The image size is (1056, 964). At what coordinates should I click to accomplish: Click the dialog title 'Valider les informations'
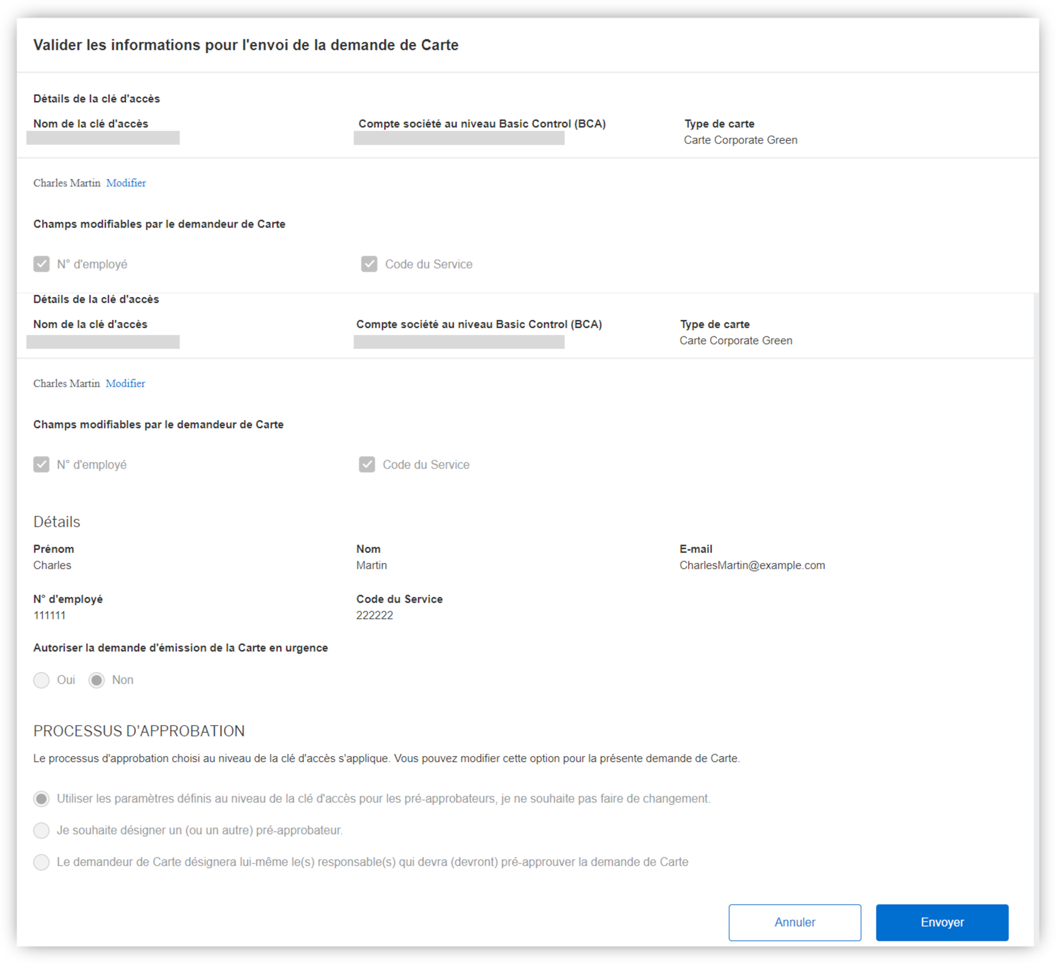pos(245,45)
